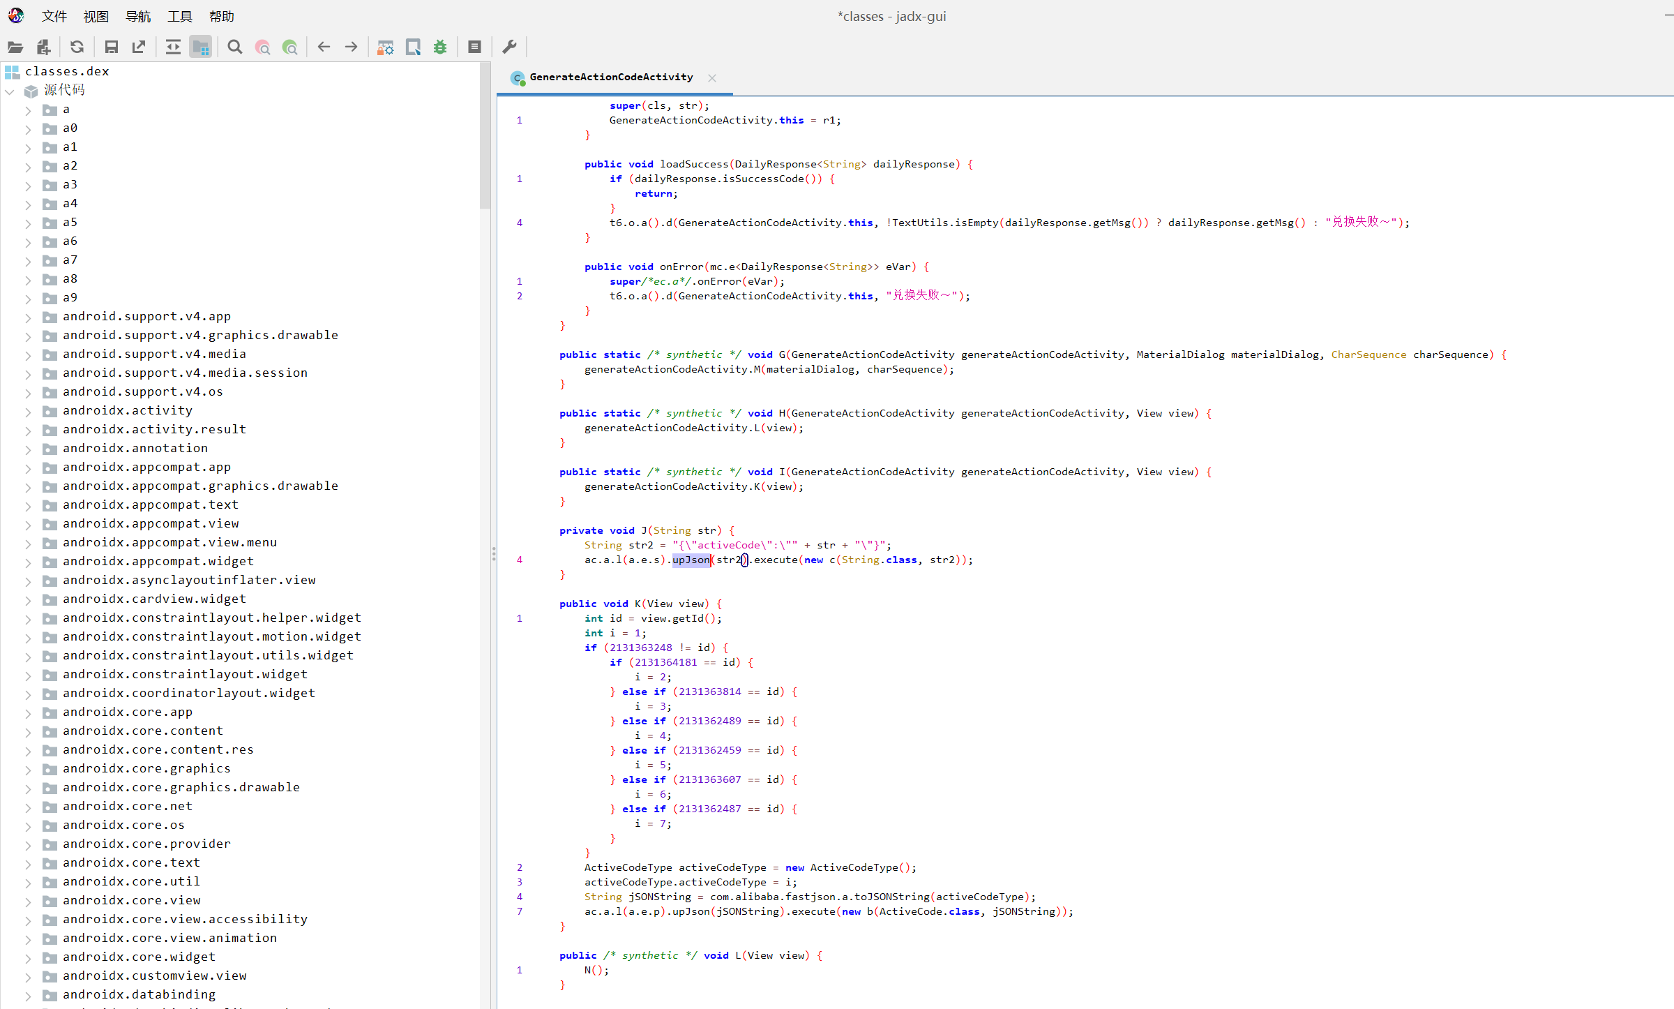Launch the green bug debugger icon
Image resolution: width=1674 pixels, height=1009 pixels.
(x=440, y=47)
